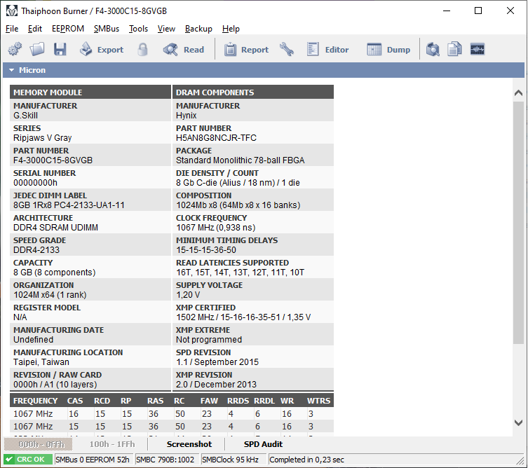Click minimum timing delays '15-15-15-36-50'
The height and width of the screenshot is (468, 528).
click(x=206, y=250)
